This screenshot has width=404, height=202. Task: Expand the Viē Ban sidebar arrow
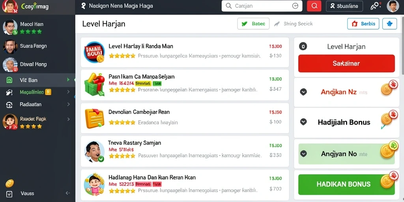tap(68, 80)
